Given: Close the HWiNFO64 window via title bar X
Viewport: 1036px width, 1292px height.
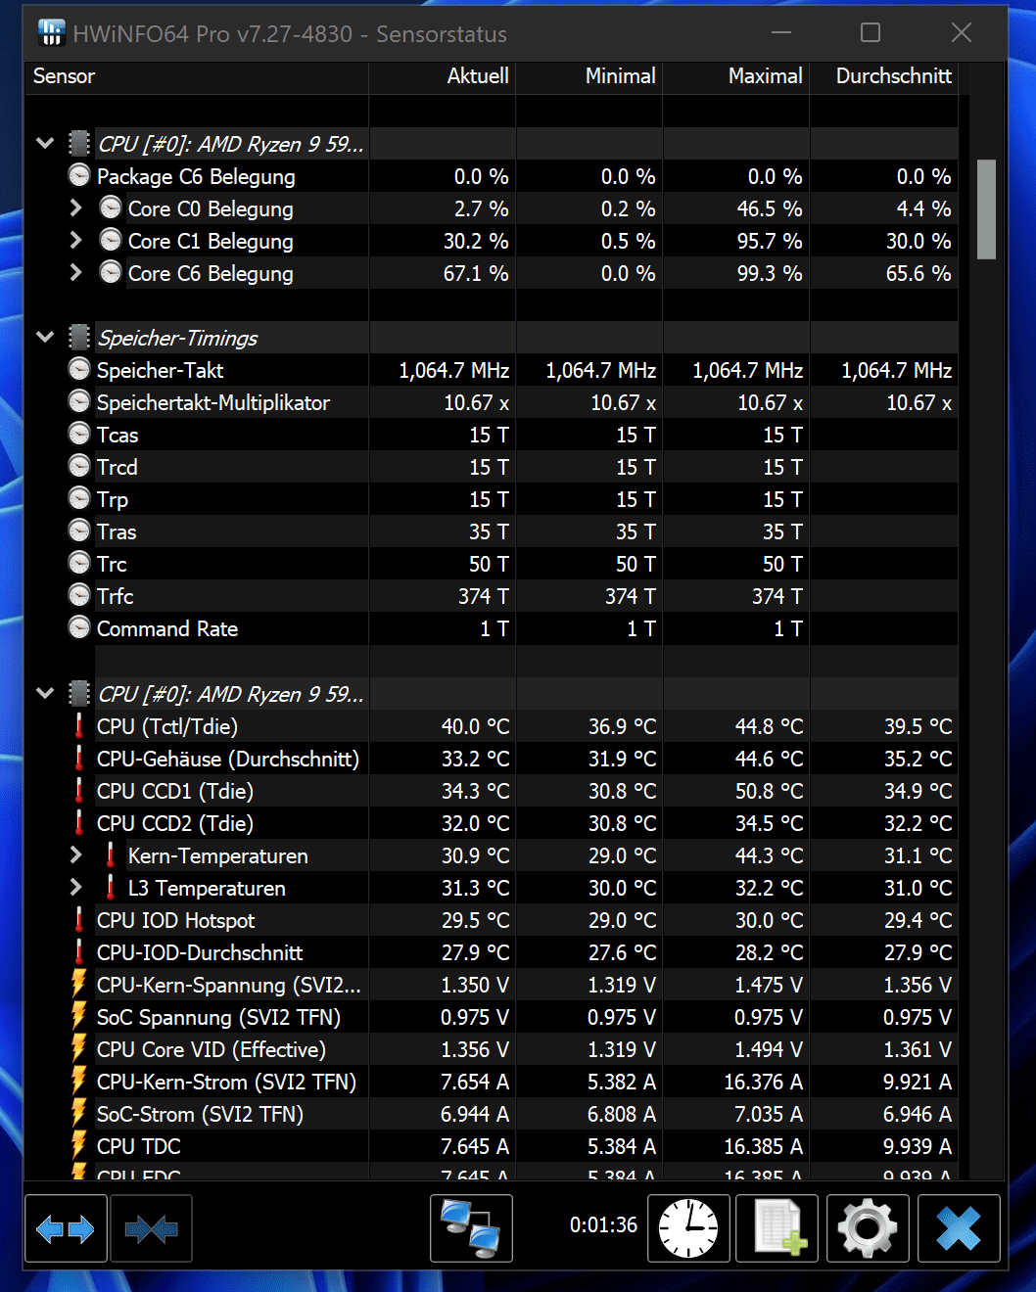Looking at the screenshot, I should click(x=962, y=33).
